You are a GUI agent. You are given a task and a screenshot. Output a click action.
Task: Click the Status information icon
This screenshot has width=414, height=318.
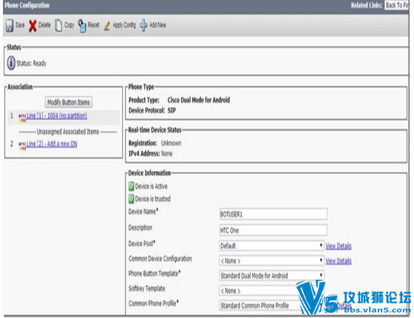pyautogui.click(x=11, y=63)
